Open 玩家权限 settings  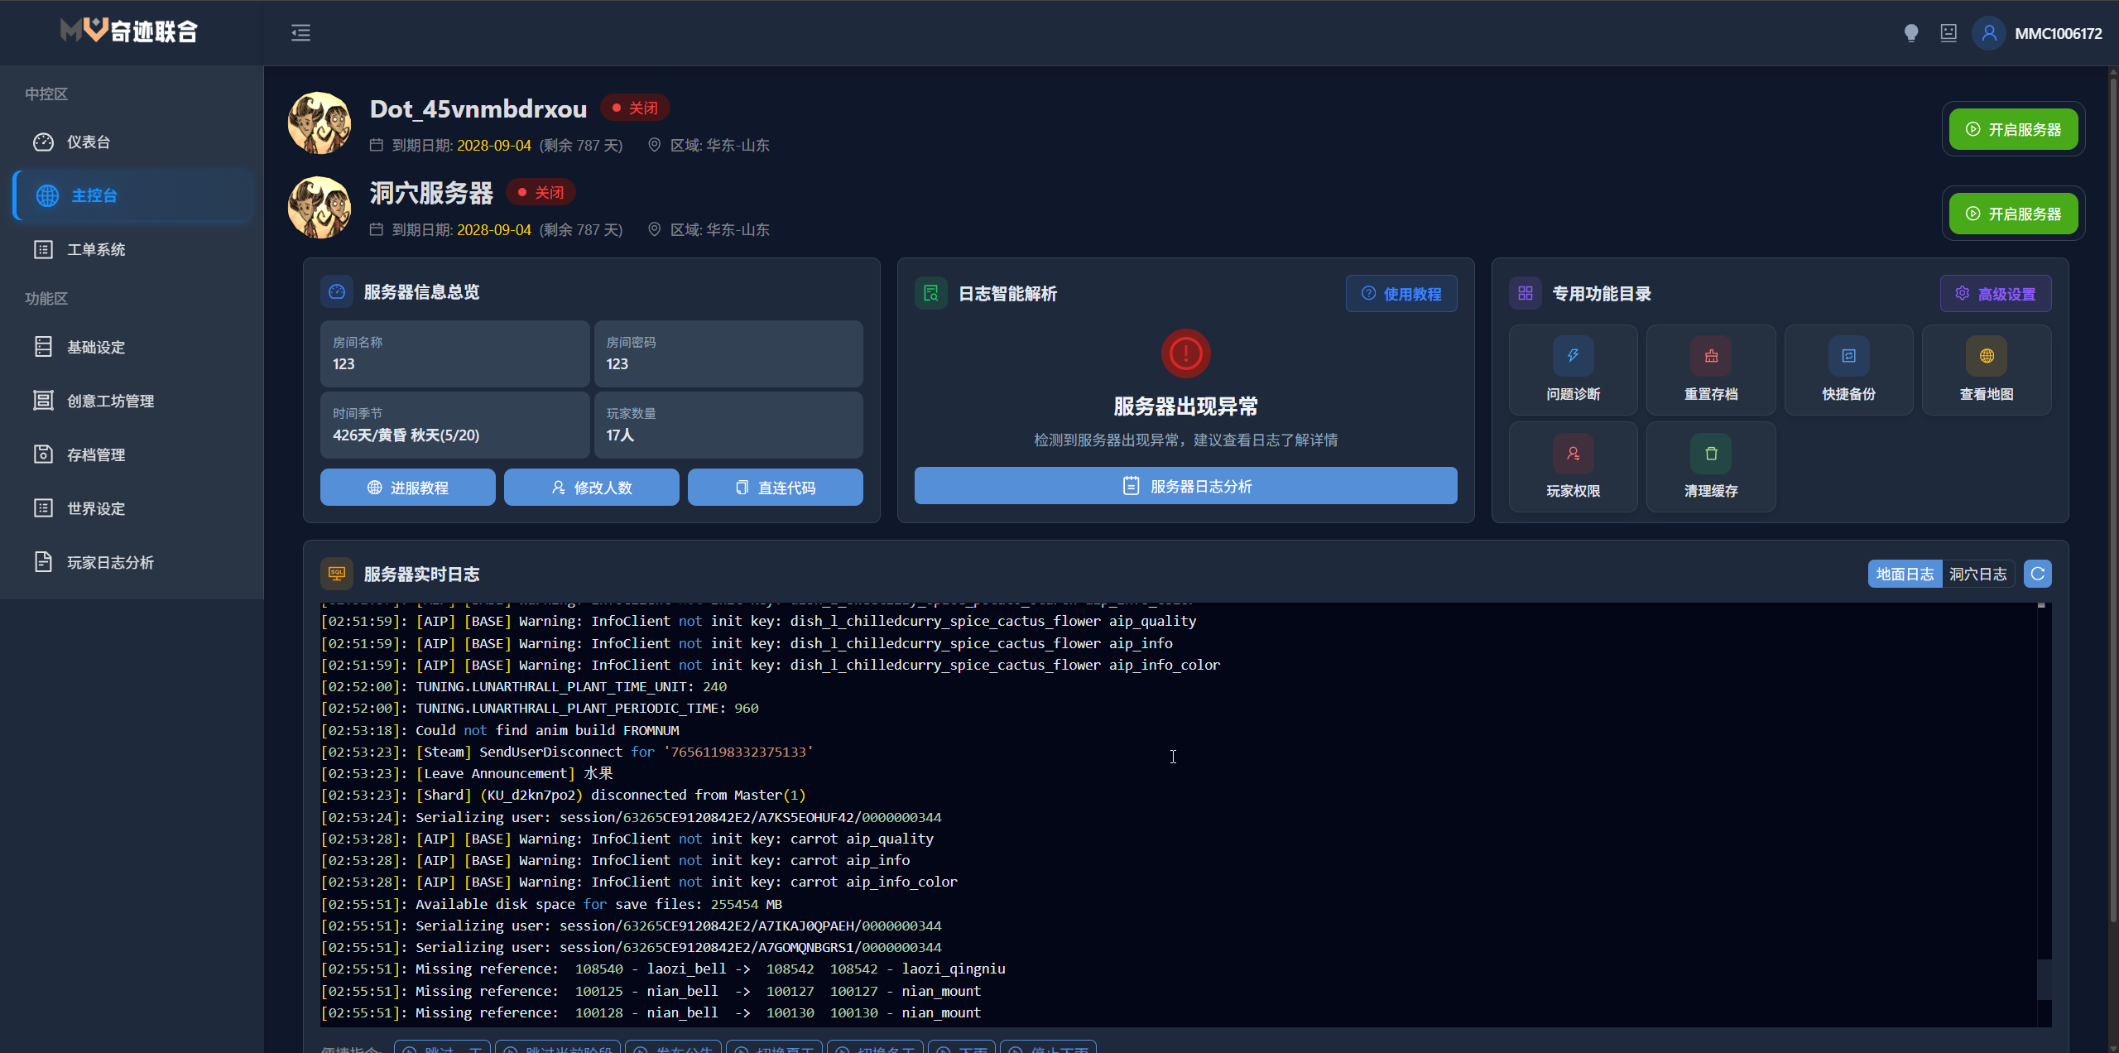(x=1573, y=467)
